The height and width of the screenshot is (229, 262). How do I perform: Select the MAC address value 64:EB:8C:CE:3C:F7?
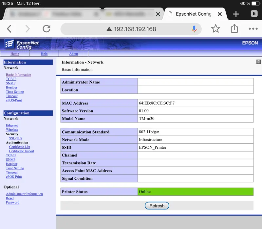pyautogui.click(x=157, y=103)
